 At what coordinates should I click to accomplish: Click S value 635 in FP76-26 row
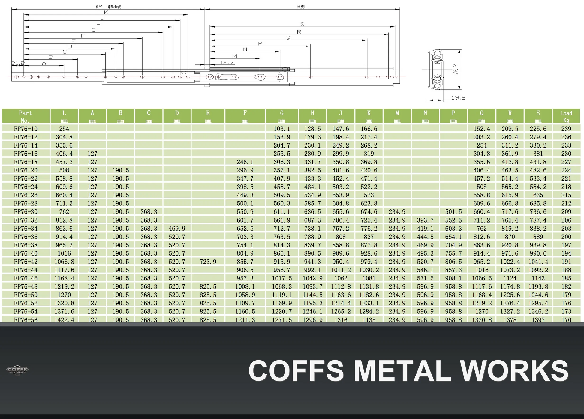point(538,195)
